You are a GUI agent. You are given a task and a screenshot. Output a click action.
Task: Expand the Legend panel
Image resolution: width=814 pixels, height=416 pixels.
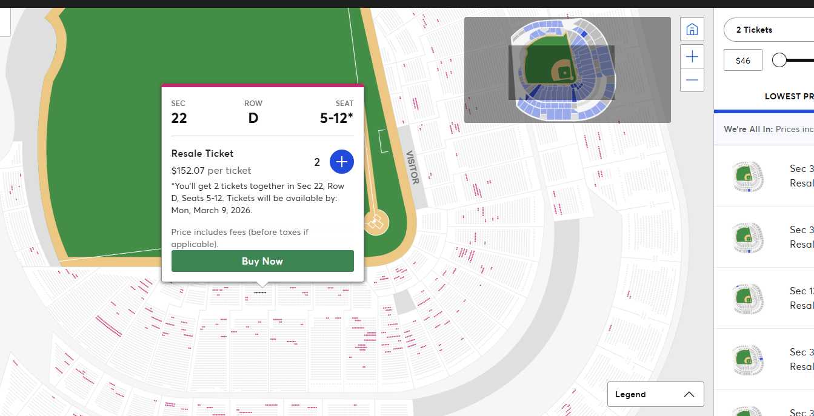pos(655,394)
